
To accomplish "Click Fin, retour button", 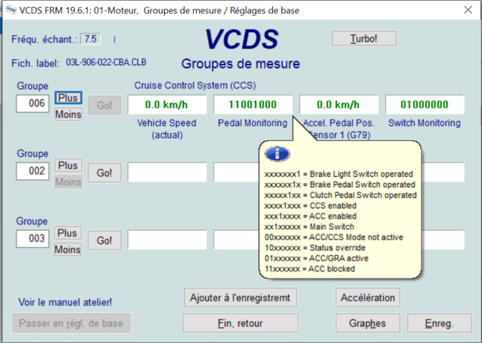I will tap(241, 323).
